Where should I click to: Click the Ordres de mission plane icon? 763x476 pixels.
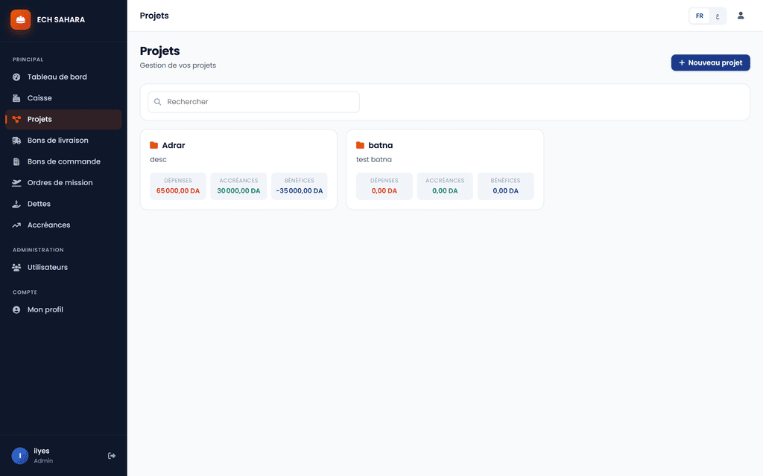(x=16, y=183)
